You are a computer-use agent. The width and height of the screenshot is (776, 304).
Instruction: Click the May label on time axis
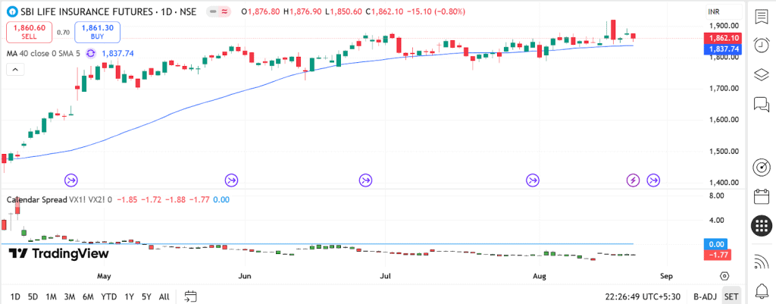[x=105, y=276]
